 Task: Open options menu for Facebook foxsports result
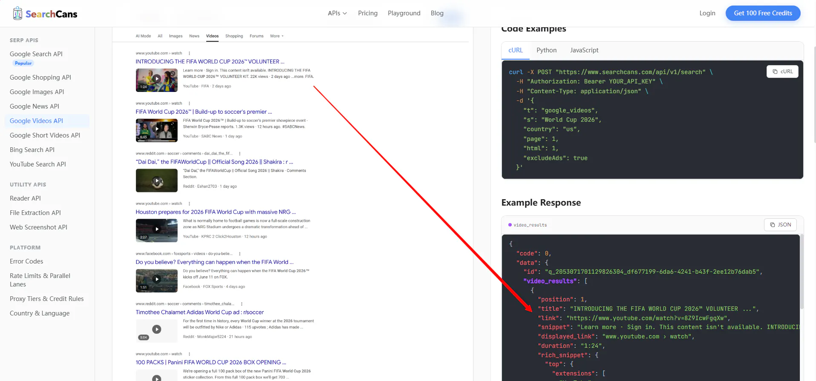239,254
